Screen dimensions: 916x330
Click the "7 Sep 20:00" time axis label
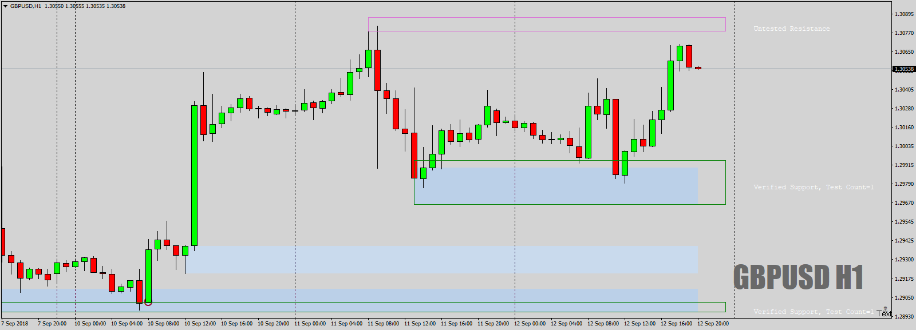pyautogui.click(x=52, y=324)
